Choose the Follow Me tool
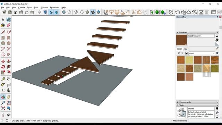222x125 pixels. [9, 67]
